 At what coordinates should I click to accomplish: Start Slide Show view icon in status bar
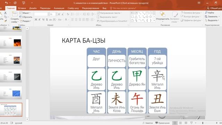tap(191, 123)
